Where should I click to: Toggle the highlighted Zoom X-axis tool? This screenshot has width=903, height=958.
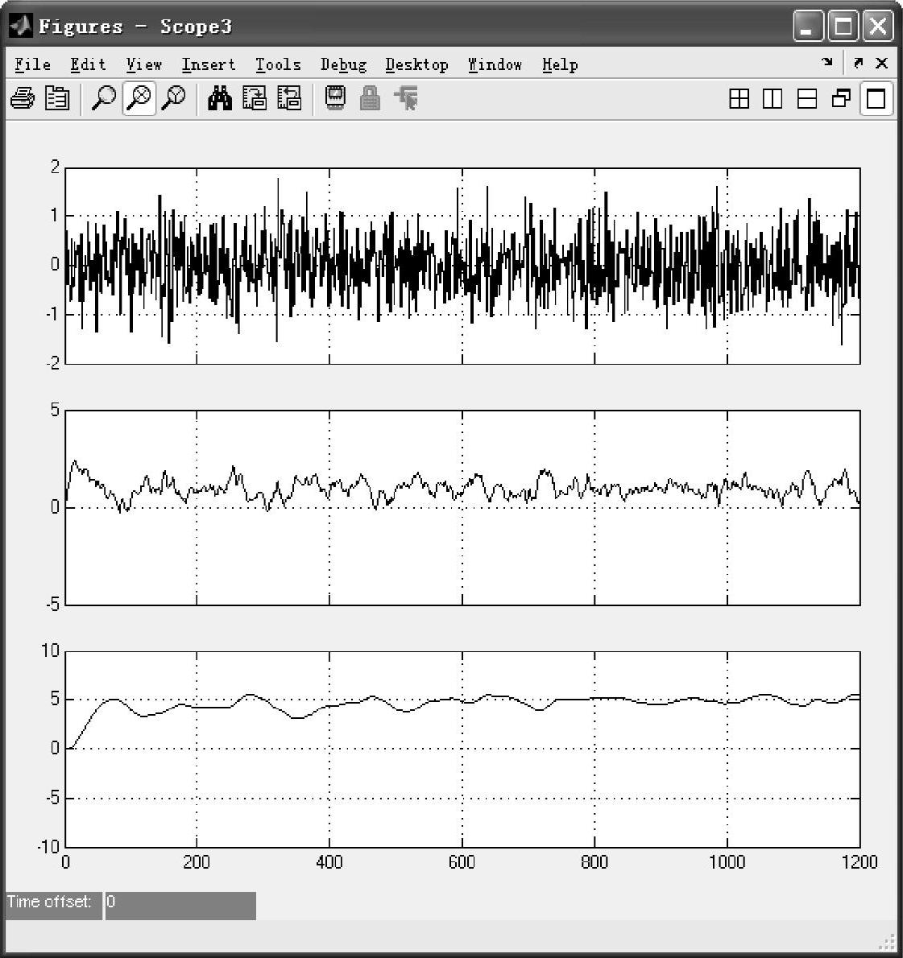[139, 99]
